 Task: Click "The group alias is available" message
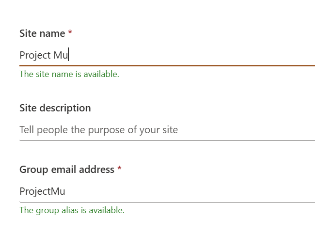(x=72, y=210)
